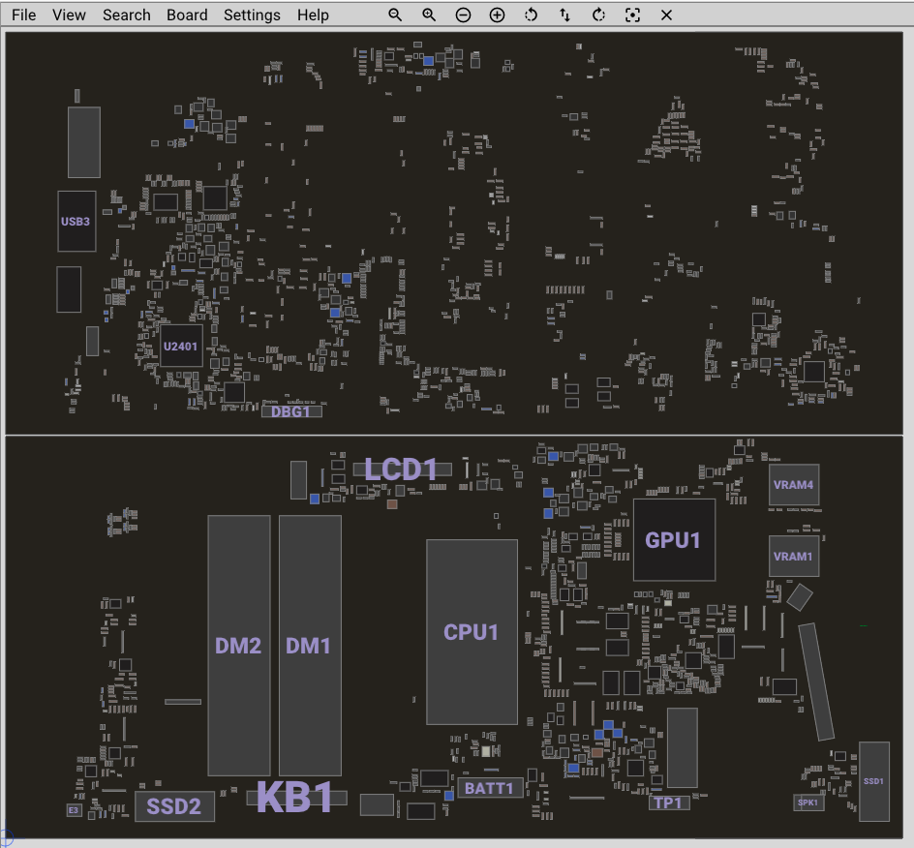
Task: Open the Search menu
Action: tap(127, 15)
